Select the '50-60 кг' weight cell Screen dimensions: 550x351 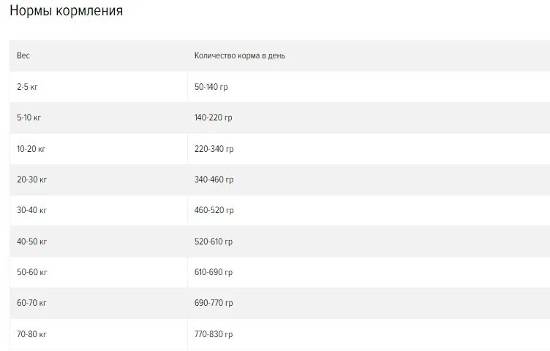[32, 272]
